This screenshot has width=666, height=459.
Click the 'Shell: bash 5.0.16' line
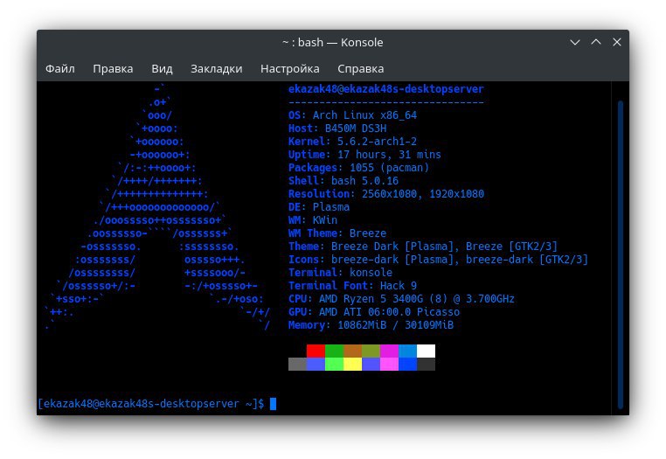pos(343,181)
